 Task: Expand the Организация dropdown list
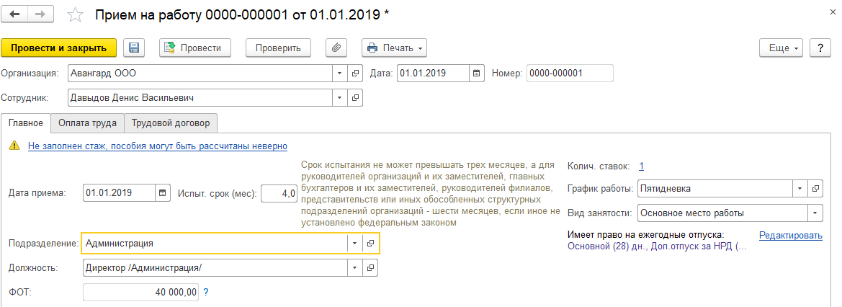point(340,74)
